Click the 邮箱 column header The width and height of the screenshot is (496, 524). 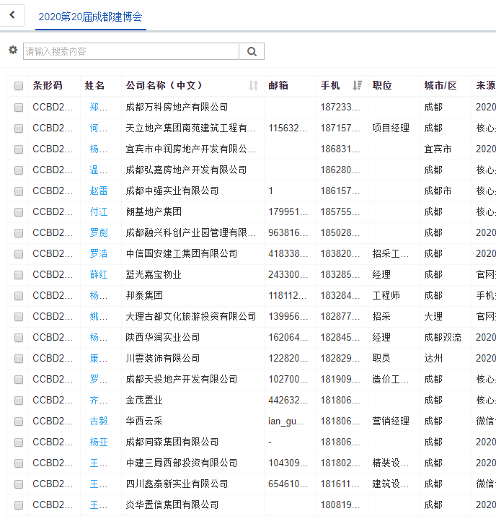click(x=278, y=86)
